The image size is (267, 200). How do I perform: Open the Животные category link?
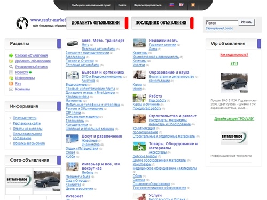(x=90, y=140)
